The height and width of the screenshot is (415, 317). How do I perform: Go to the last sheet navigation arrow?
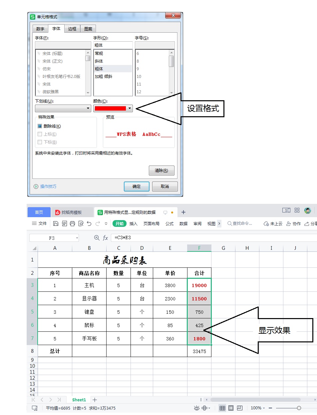(59, 400)
